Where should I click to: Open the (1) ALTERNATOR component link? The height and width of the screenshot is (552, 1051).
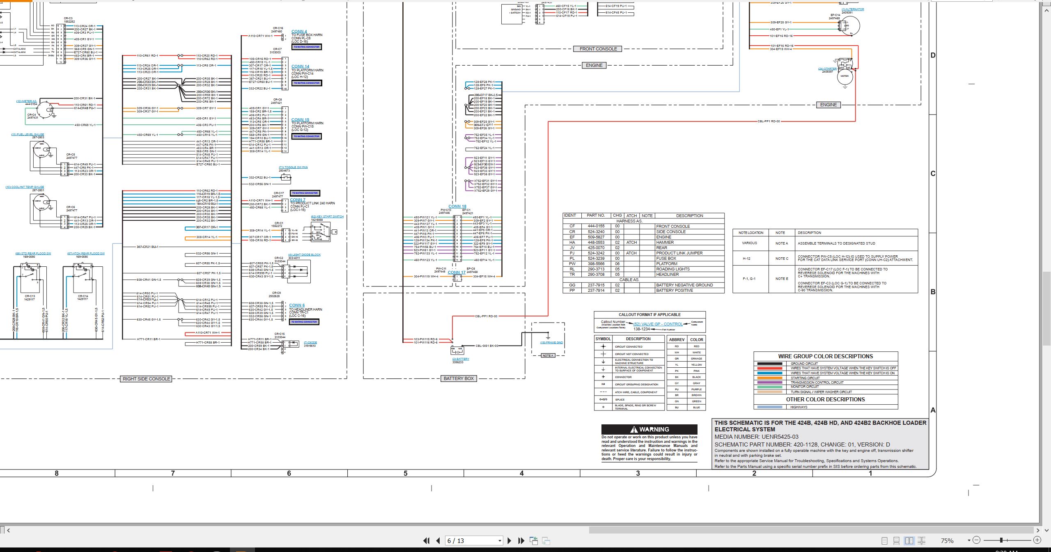pyautogui.click(x=853, y=9)
